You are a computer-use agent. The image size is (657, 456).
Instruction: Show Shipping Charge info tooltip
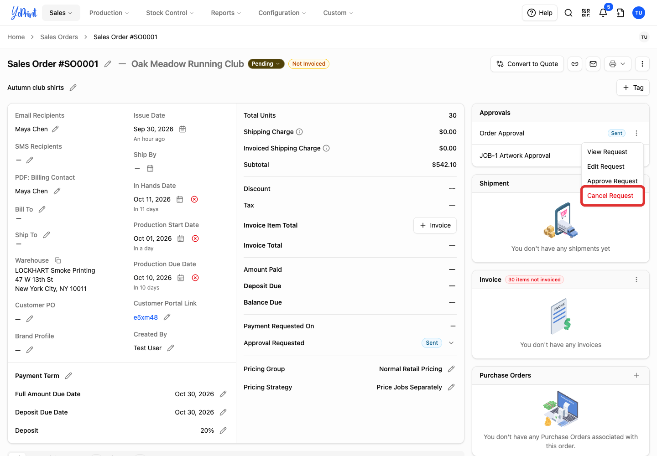click(x=299, y=132)
